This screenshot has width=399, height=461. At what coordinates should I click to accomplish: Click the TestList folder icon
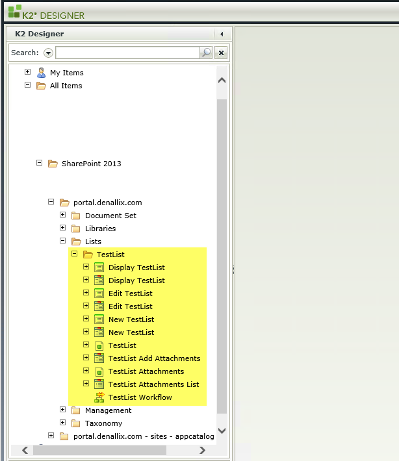88,255
